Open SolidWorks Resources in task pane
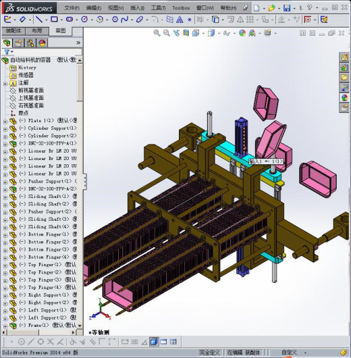 point(344,57)
